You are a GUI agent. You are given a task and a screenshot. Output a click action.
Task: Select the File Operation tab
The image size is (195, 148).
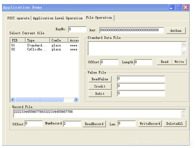coord(99,18)
